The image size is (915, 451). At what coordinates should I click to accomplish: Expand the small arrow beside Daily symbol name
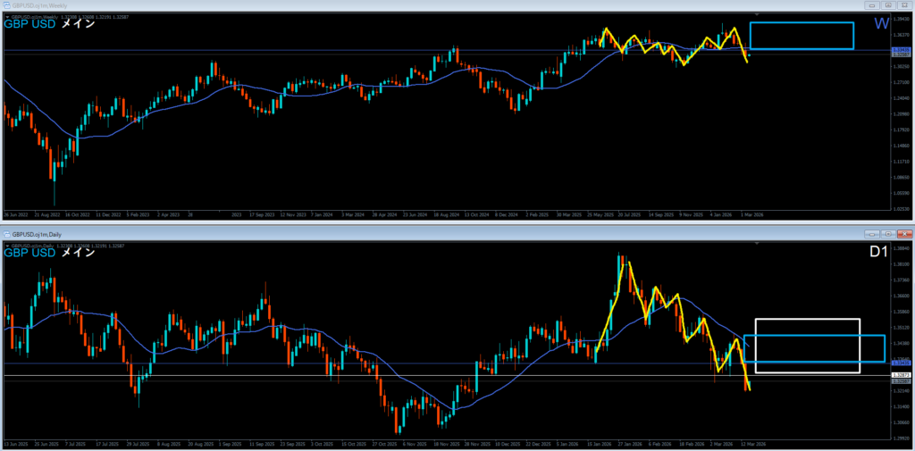click(x=7, y=245)
